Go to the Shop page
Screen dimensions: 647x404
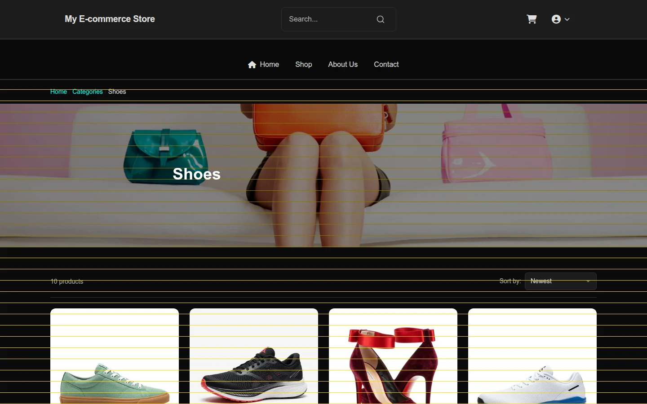[304, 65]
